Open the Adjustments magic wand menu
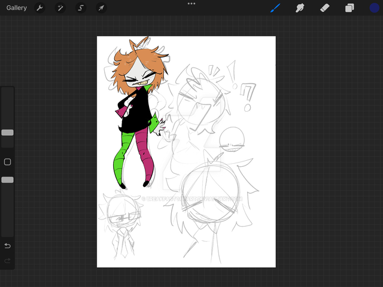Viewport: 383px width, 287px height. (60, 8)
